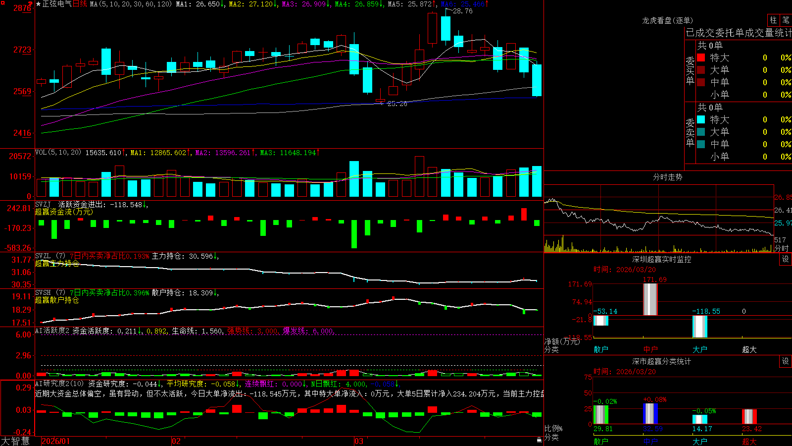Click the teal 中单 sell-order swatch

[701, 144]
